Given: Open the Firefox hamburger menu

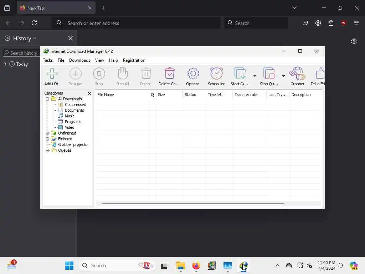Looking at the screenshot, I should 356,23.
